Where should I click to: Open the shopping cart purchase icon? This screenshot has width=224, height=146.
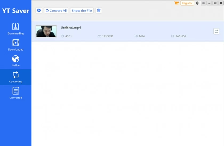176,3
